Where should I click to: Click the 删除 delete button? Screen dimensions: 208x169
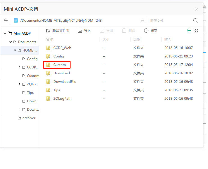click(x=128, y=31)
